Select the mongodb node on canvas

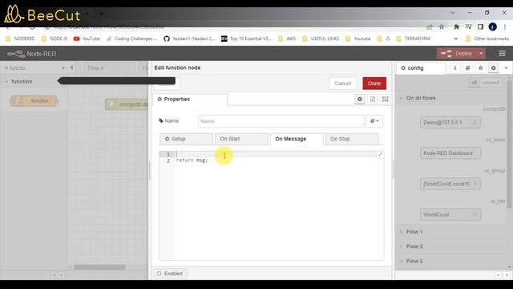(127, 104)
